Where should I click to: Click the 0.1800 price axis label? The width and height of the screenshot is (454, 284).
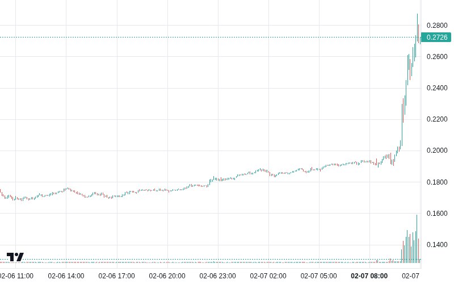point(437,182)
